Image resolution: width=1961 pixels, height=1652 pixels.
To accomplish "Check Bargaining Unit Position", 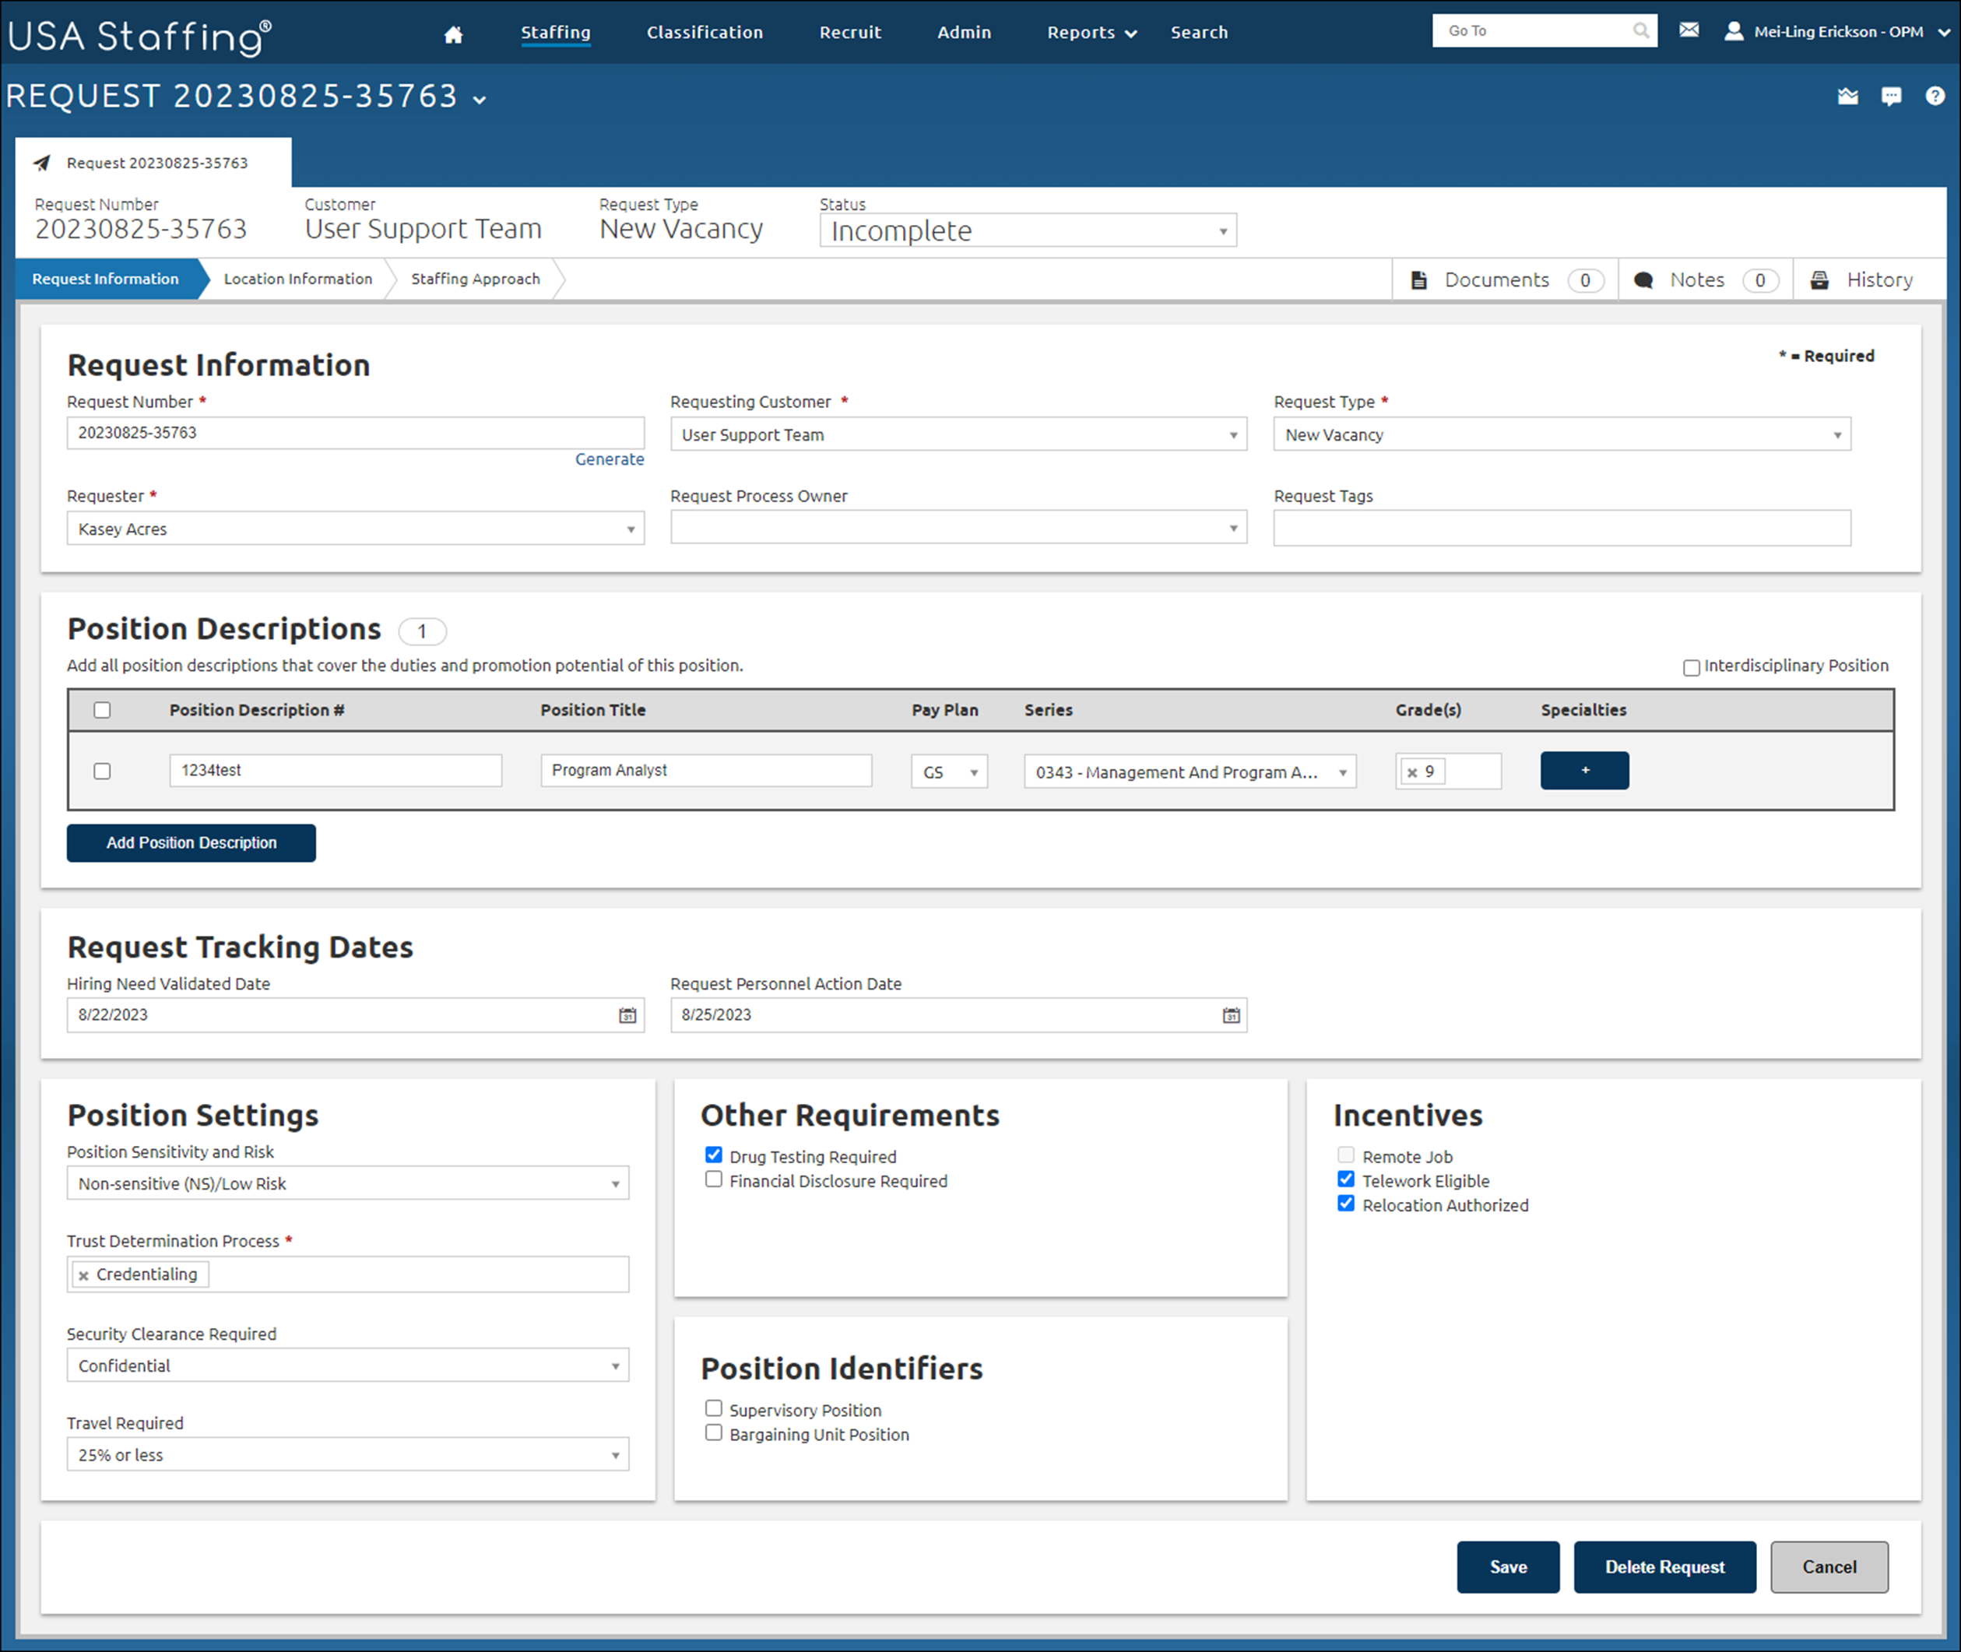I will point(714,1433).
